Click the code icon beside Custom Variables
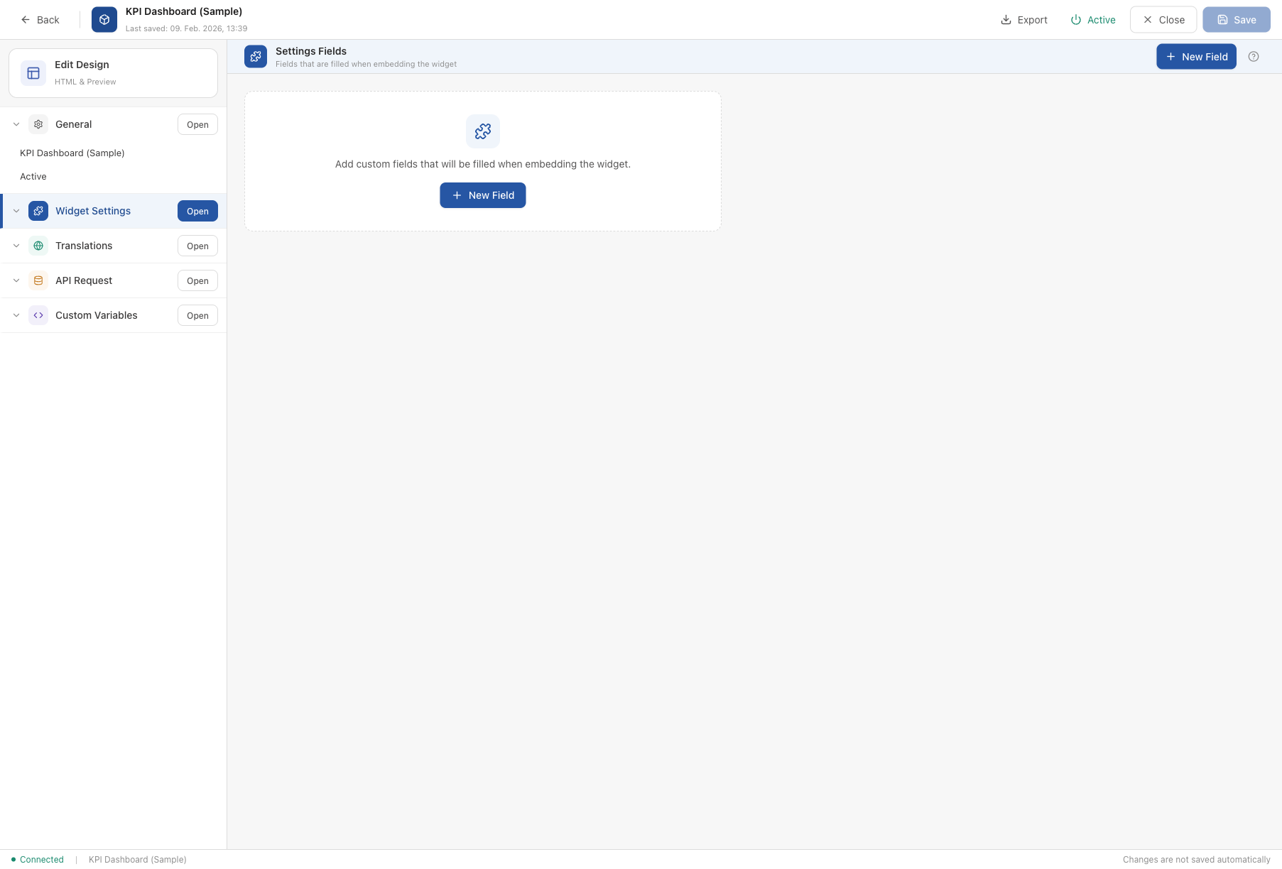 [x=38, y=315]
